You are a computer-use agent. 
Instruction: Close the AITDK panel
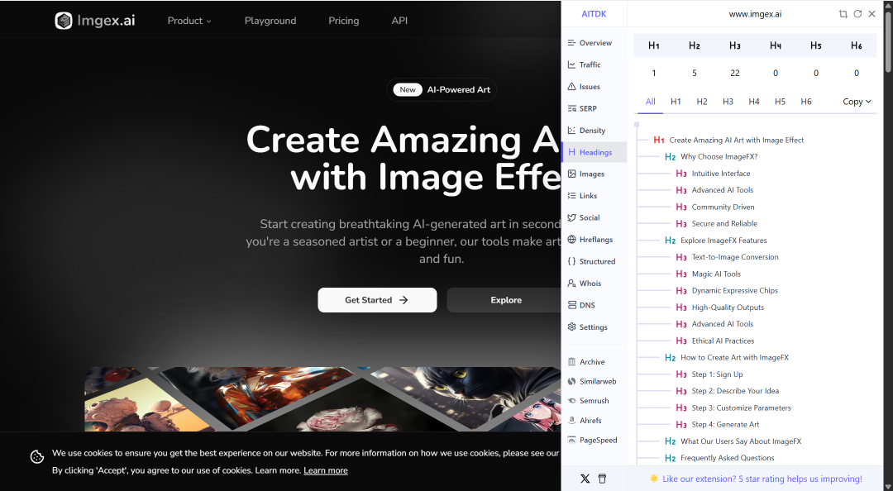(x=872, y=14)
